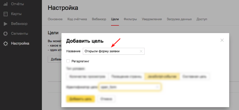239x110 pixels.
Task: Select Составная цель condition type
Action: click(x=194, y=77)
